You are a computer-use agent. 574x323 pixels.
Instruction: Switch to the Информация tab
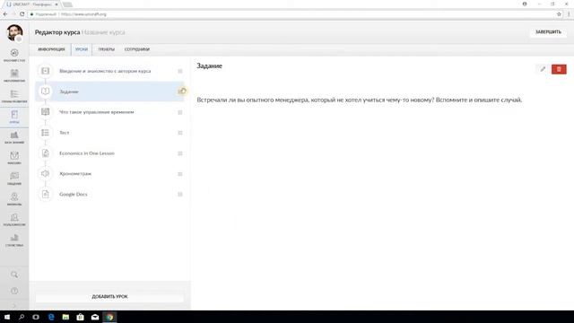[x=52, y=49]
